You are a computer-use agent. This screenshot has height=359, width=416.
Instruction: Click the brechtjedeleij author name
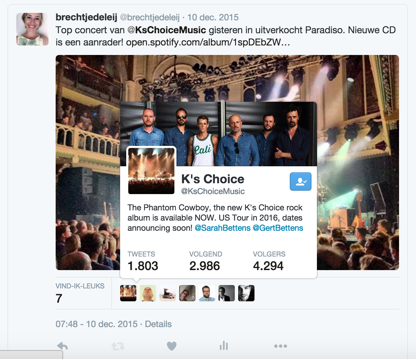tap(86, 17)
